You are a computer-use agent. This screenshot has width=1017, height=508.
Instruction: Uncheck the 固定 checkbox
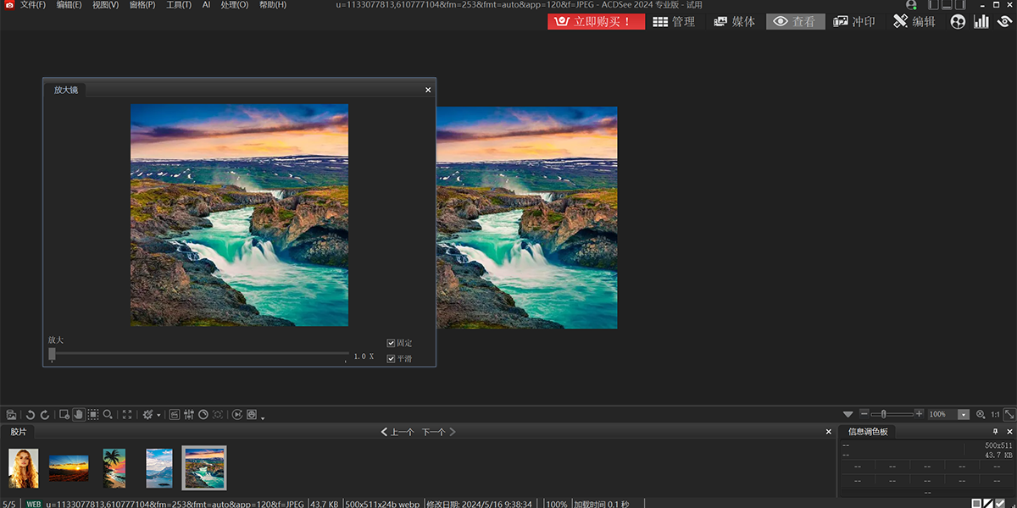[x=391, y=343]
